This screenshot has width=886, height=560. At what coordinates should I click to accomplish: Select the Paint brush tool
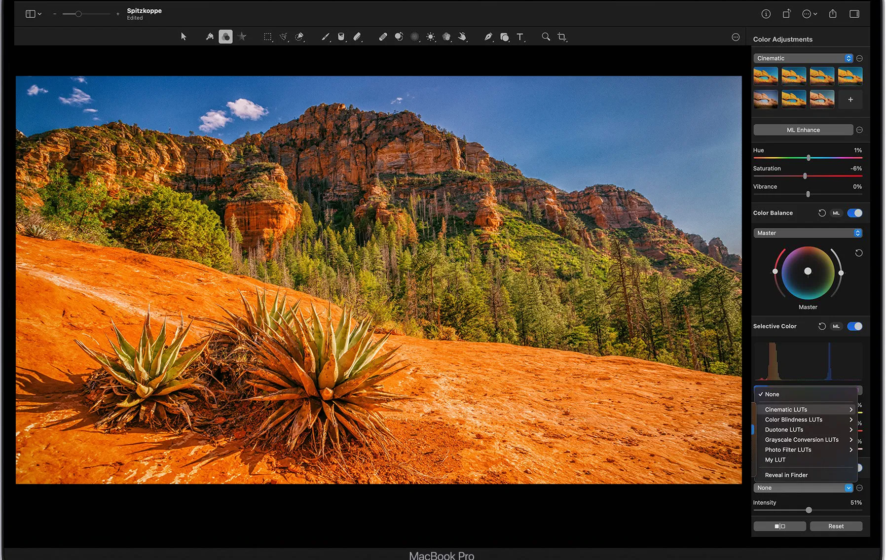coord(325,36)
